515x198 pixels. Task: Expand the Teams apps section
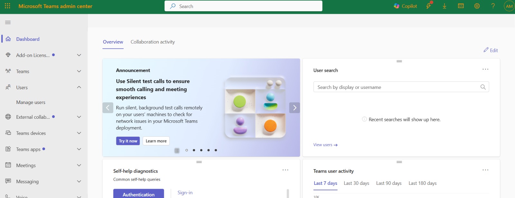click(x=79, y=149)
